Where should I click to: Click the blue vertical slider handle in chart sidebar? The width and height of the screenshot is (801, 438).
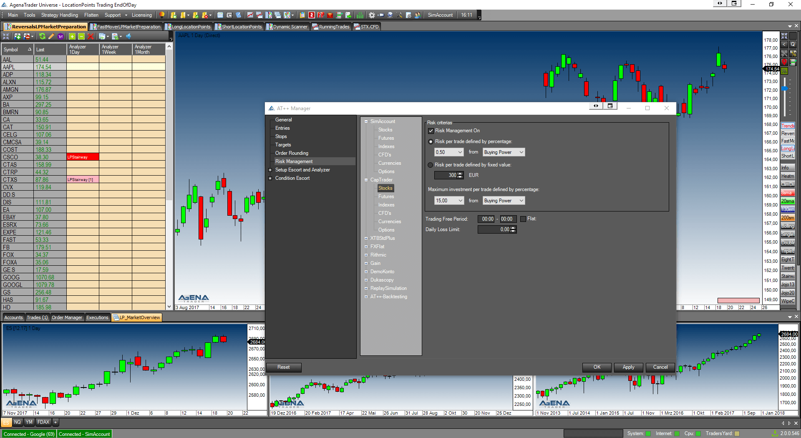785,88
